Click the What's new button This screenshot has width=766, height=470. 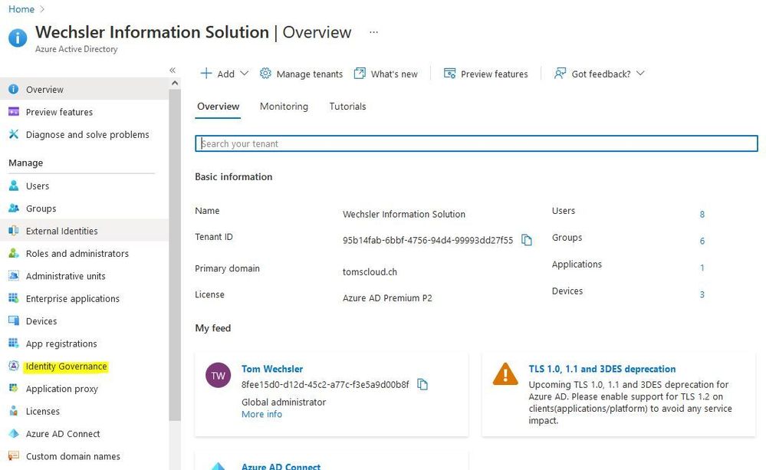386,74
